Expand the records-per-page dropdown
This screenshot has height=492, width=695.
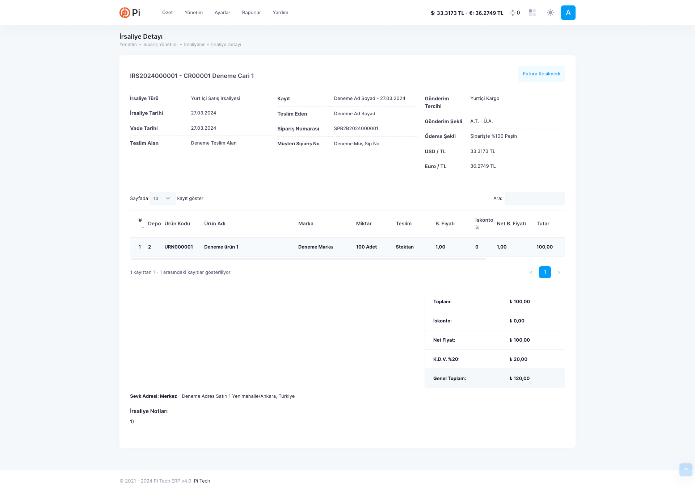pyautogui.click(x=163, y=199)
